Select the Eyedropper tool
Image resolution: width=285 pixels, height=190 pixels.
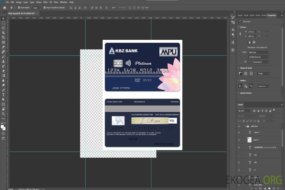3,47
